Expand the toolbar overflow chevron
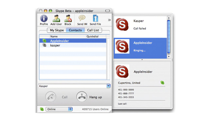 coord(109,20)
